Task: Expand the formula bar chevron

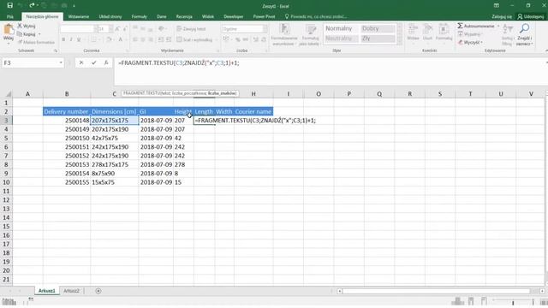Action: click(x=546, y=62)
